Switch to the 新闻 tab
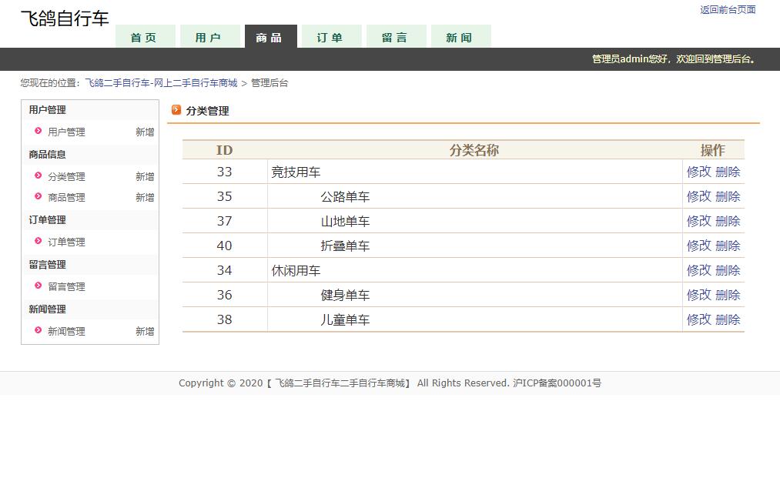The height and width of the screenshot is (488, 780). coord(460,35)
